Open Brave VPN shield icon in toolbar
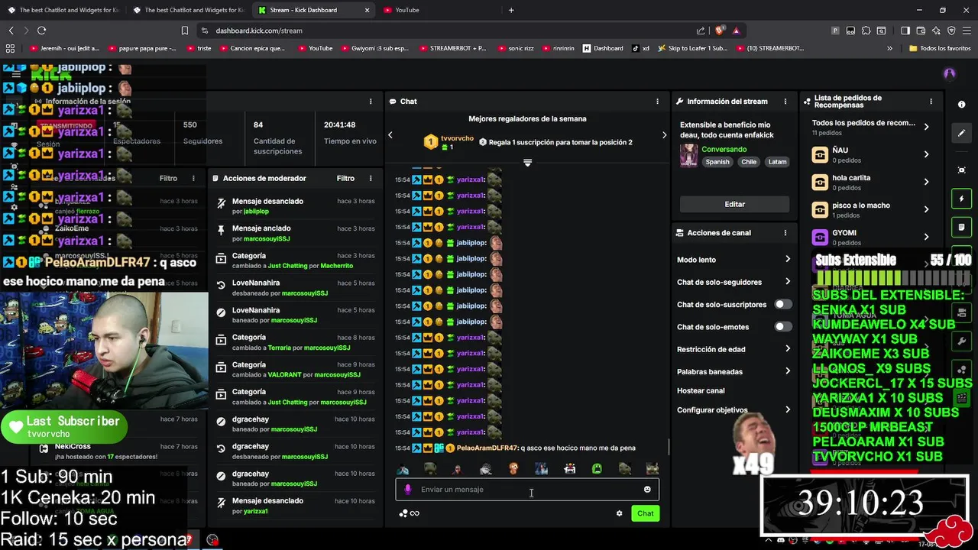This screenshot has height=550, width=978. (951, 31)
